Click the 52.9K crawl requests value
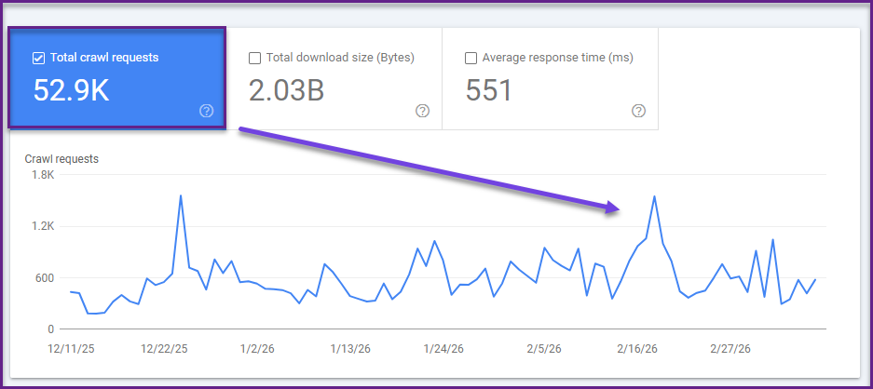This screenshot has width=873, height=389. [x=72, y=90]
